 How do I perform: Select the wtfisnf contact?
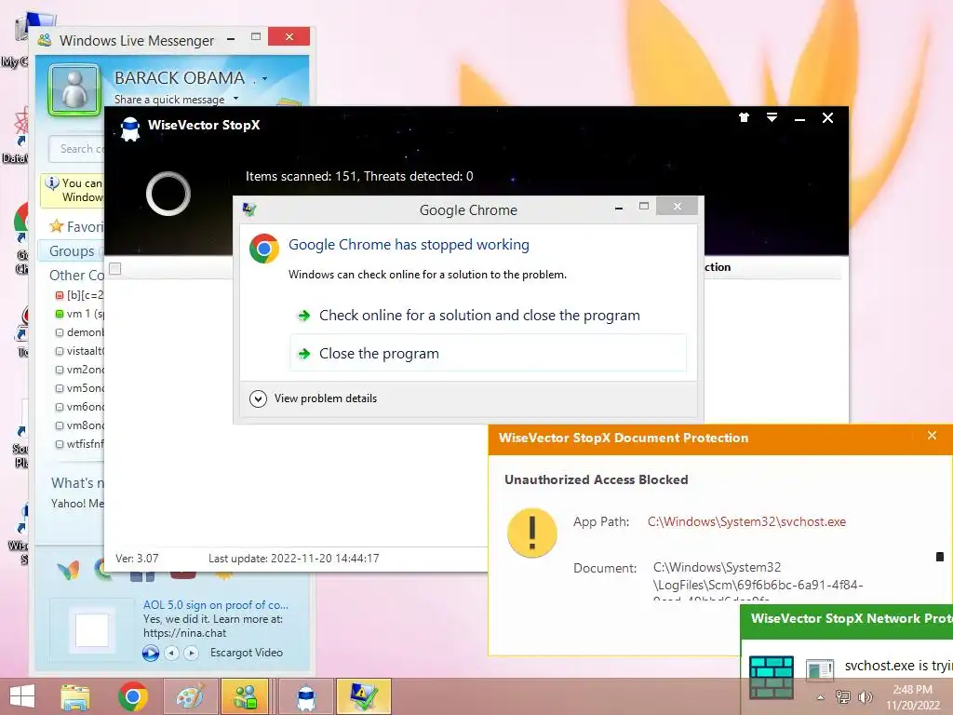[x=80, y=444]
